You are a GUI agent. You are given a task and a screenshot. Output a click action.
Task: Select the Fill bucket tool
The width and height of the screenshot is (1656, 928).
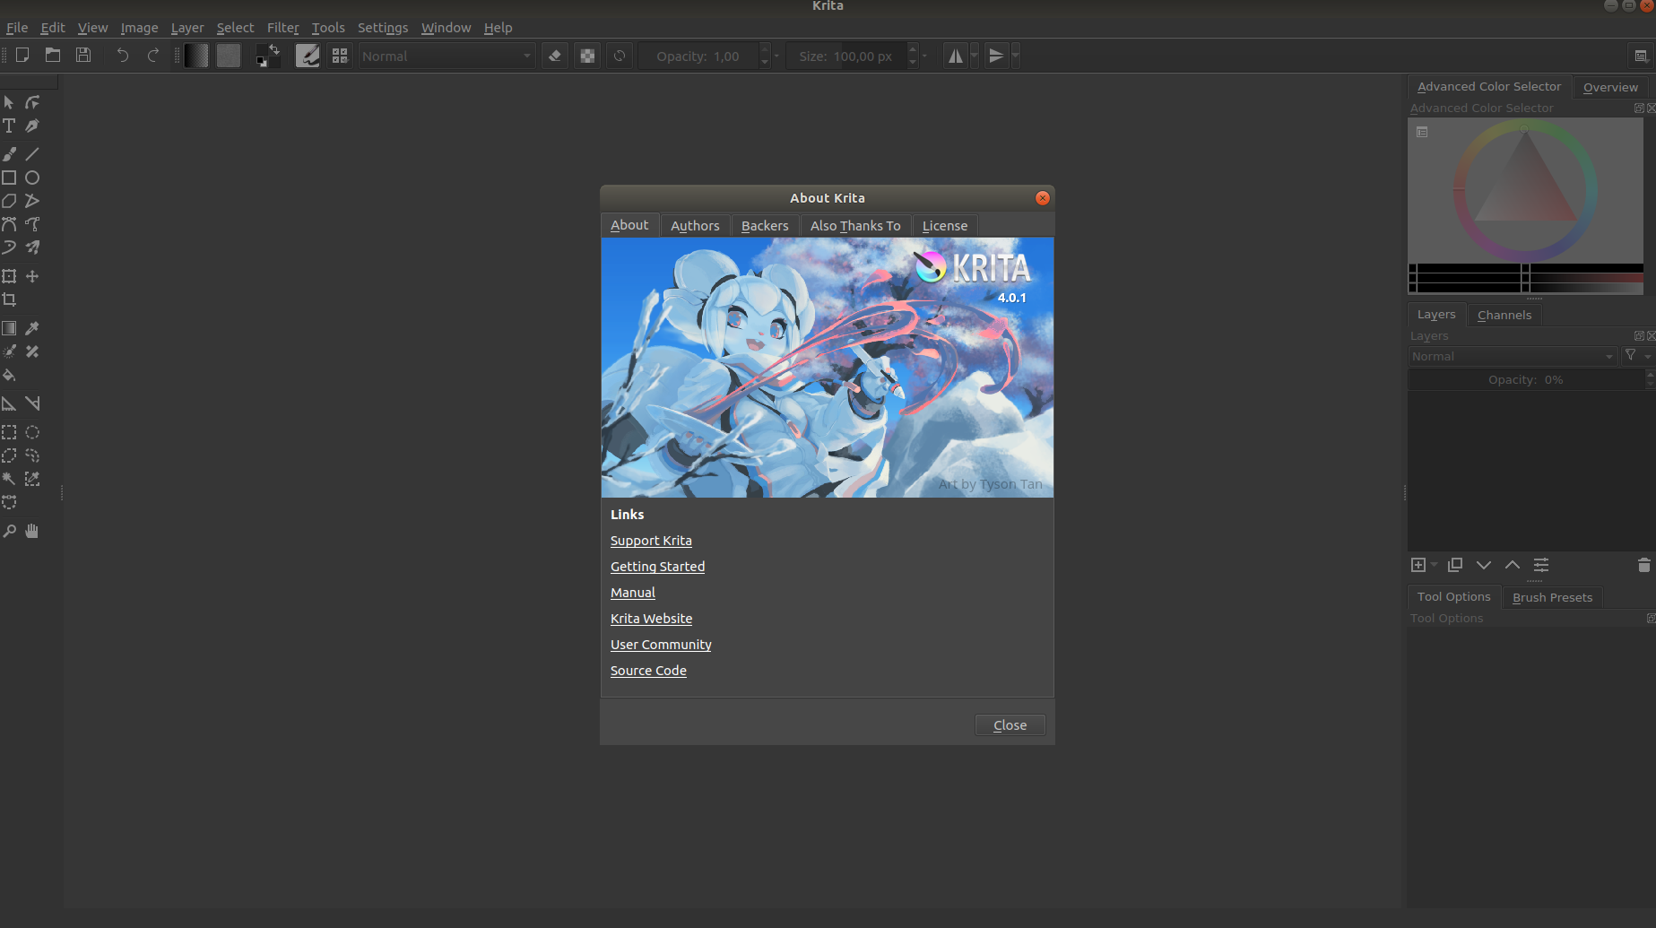pos(9,375)
